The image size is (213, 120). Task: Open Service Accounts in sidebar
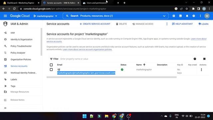tap(19, 66)
